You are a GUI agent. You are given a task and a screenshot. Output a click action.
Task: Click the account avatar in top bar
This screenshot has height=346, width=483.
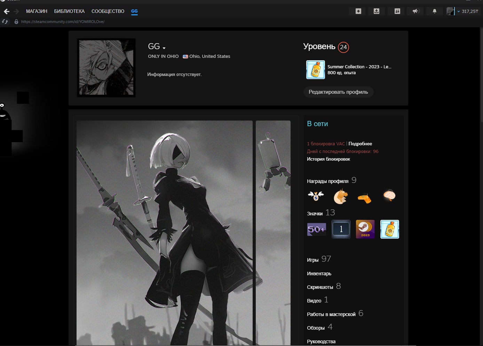tap(450, 11)
